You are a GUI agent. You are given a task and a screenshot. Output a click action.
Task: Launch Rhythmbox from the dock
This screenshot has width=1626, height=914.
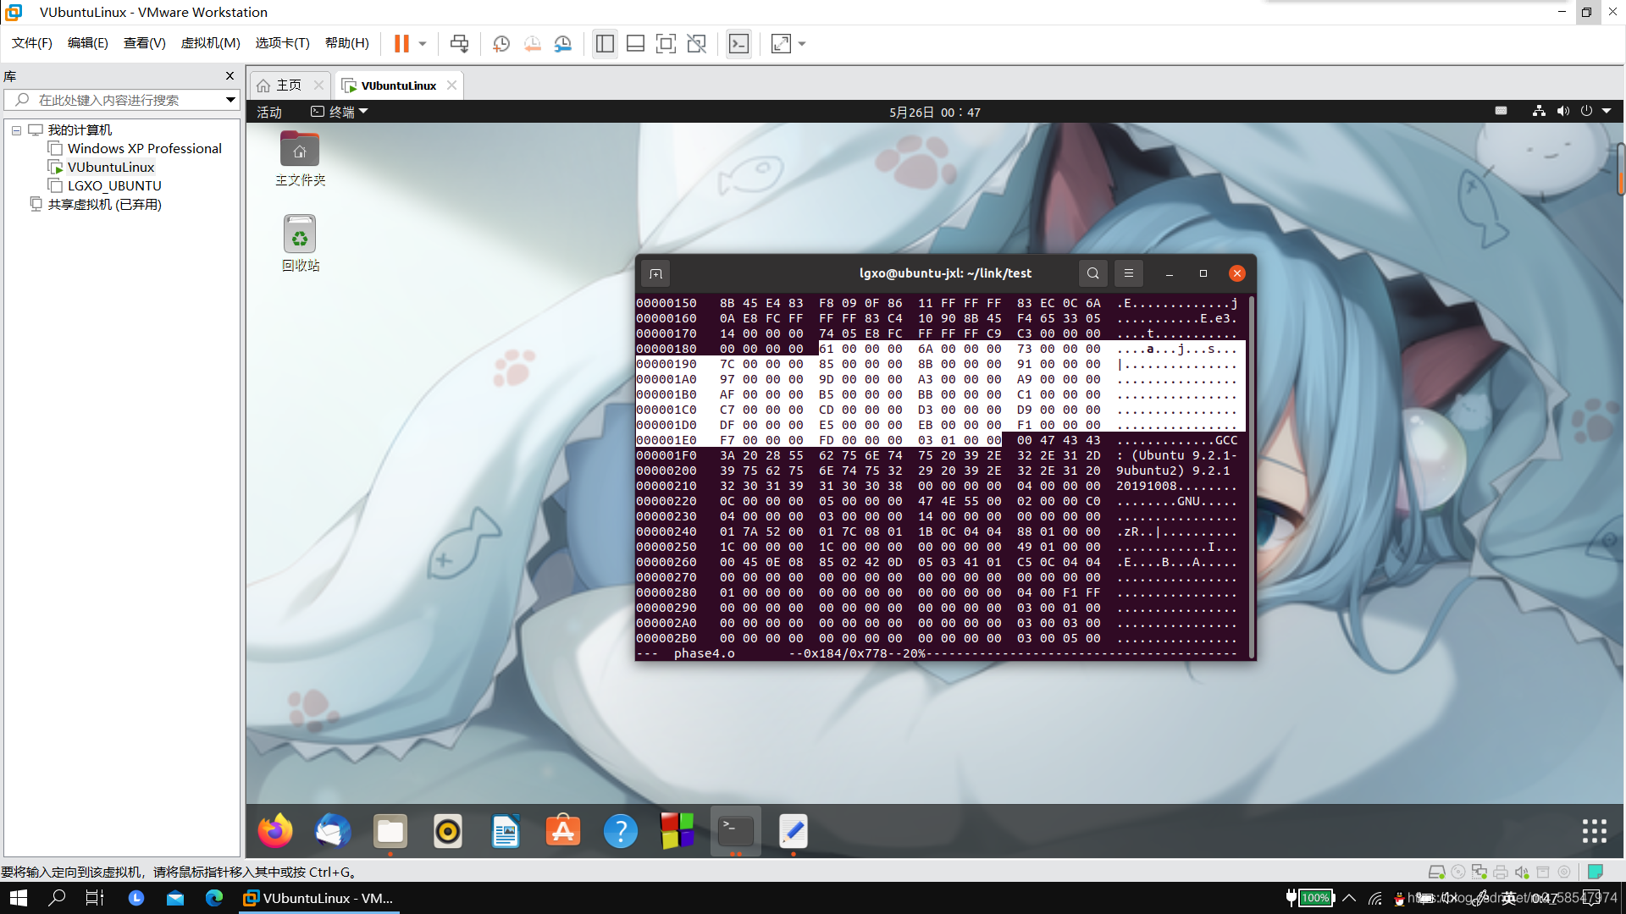(x=448, y=831)
